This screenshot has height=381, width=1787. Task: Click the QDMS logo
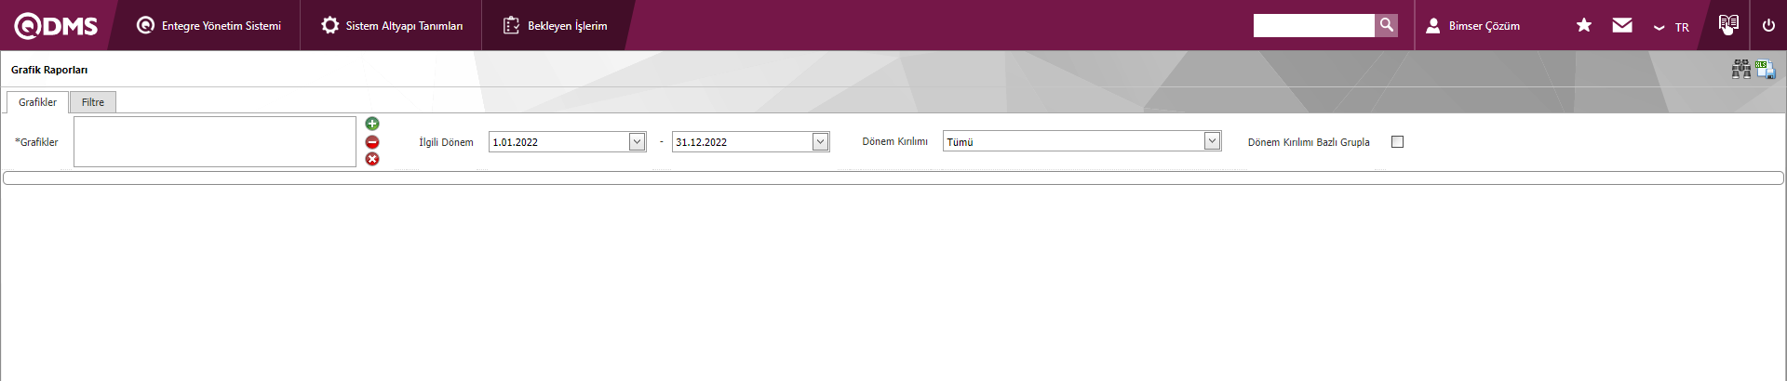coord(56,26)
